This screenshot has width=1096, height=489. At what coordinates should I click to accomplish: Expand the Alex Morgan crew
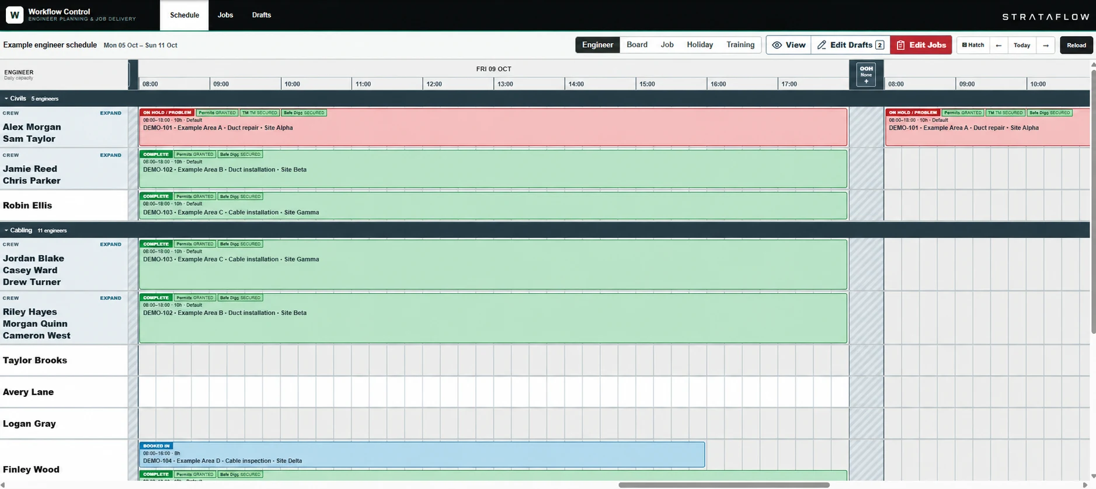[x=110, y=113]
